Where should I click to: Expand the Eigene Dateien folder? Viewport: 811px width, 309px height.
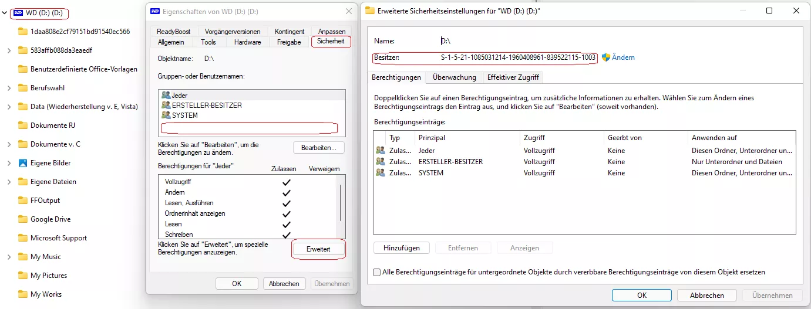point(9,182)
